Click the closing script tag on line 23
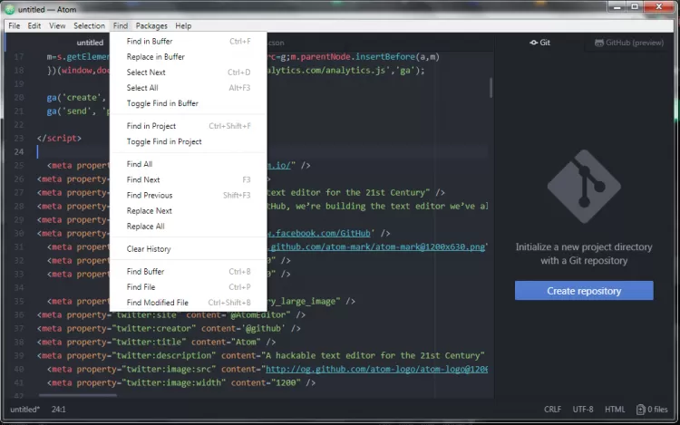680x425 pixels. 60,139
